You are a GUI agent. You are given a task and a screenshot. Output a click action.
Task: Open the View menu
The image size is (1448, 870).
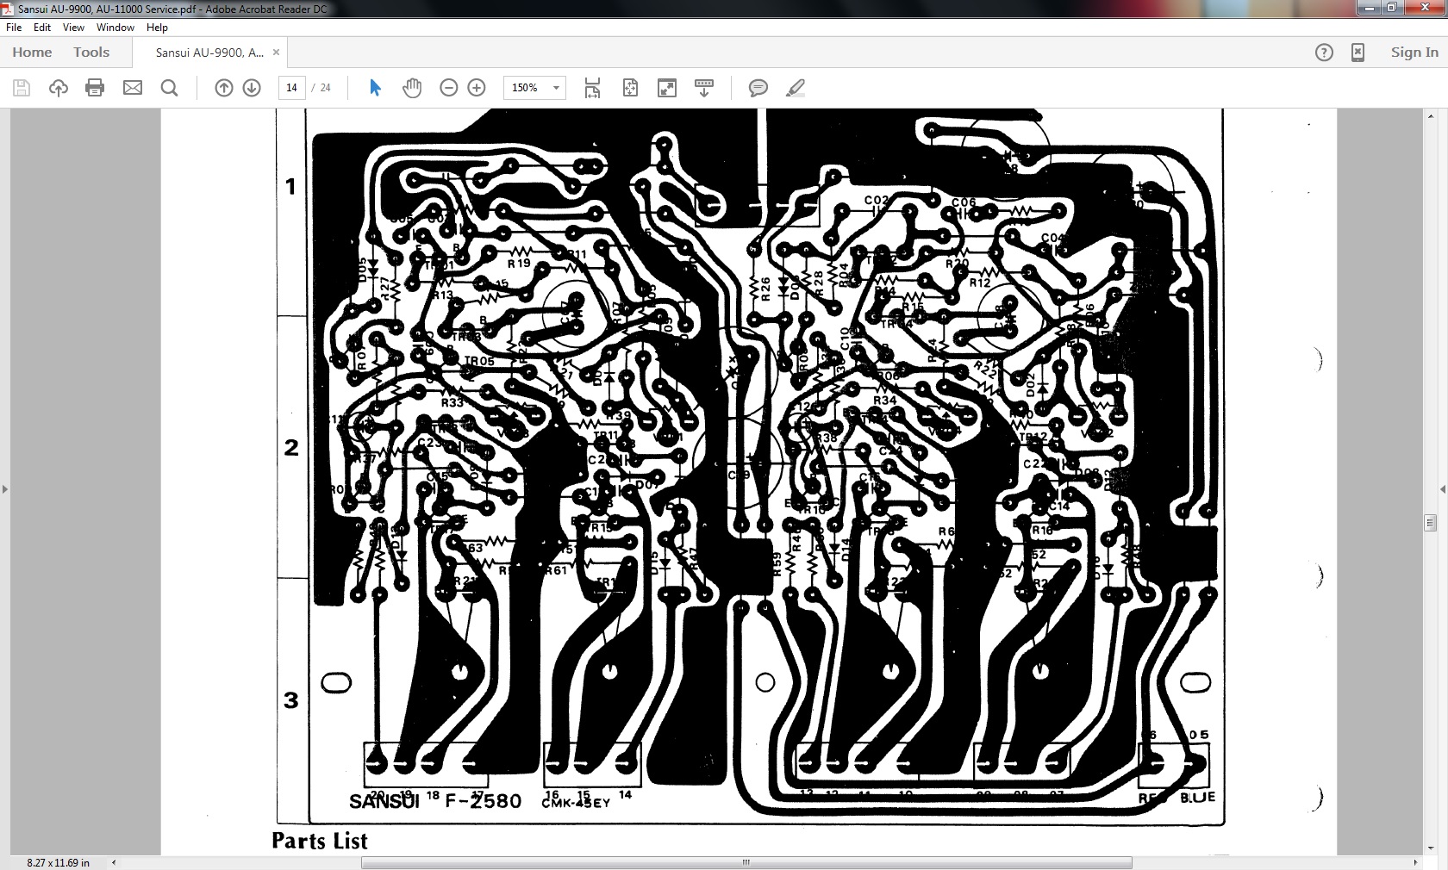(x=73, y=28)
